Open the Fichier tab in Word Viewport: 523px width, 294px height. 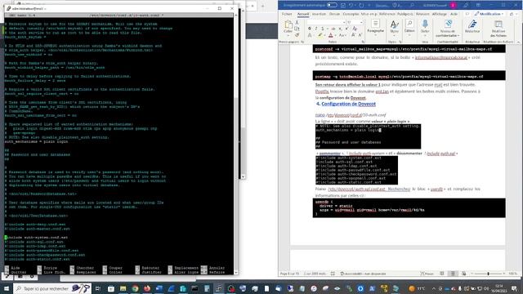287,14
